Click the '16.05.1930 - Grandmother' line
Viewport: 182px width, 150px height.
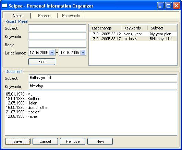click(x=27, y=108)
